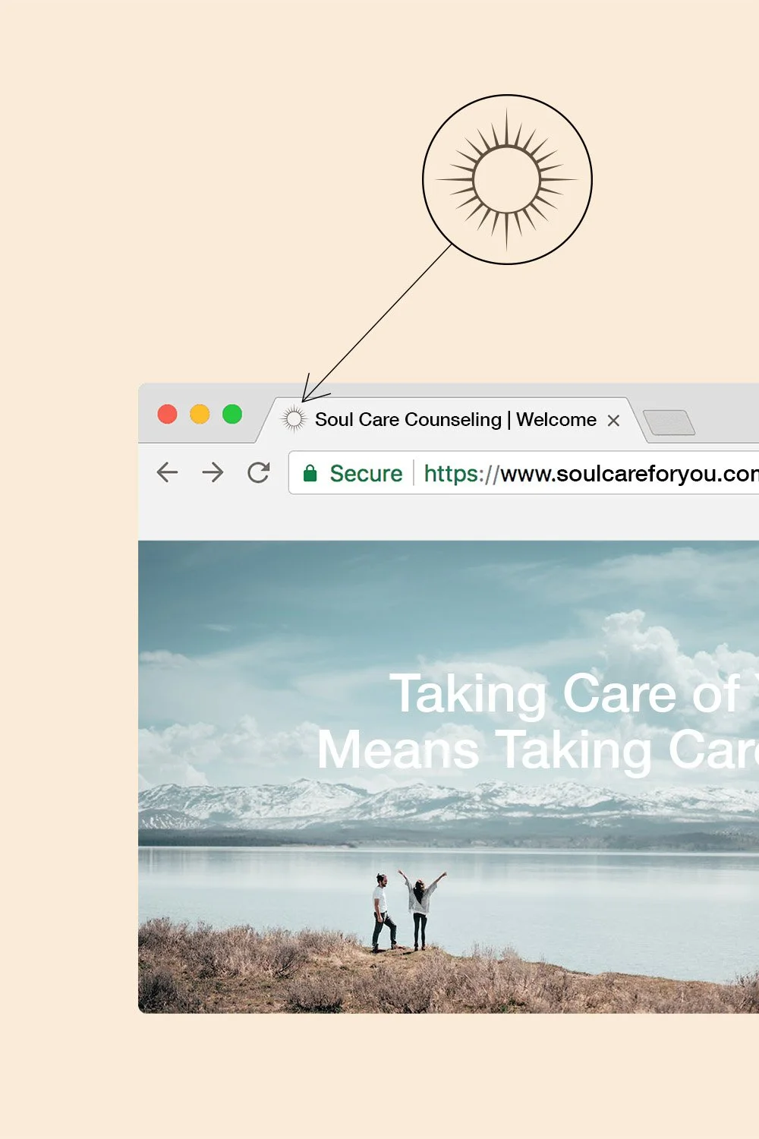Click the browser forward arrow
Viewport: 759px width, 1139px height.
tap(213, 472)
